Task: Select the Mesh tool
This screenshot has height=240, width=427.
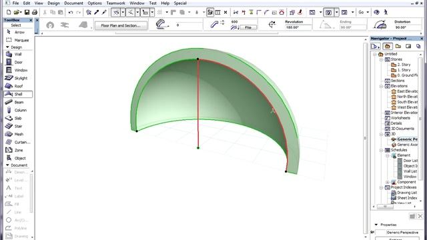Action: pos(18,134)
